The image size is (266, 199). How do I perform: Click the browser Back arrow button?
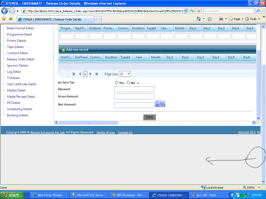click(5, 11)
